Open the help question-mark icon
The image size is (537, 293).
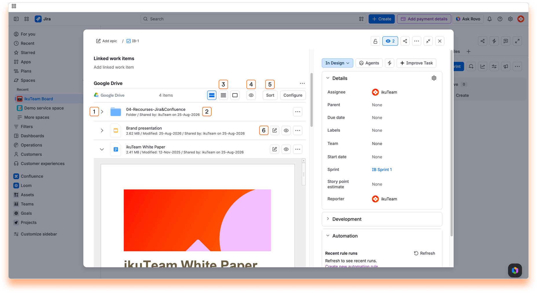pyautogui.click(x=500, y=19)
